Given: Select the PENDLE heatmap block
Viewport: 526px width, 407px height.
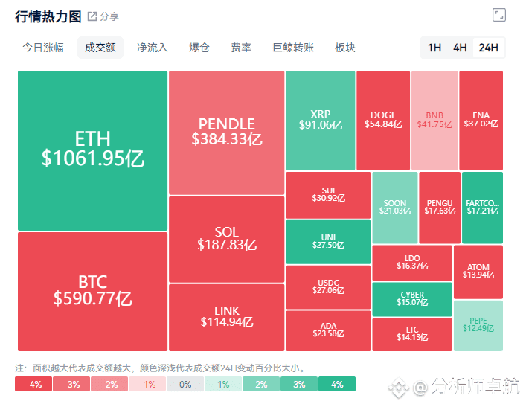Looking at the screenshot, I should (x=227, y=132).
